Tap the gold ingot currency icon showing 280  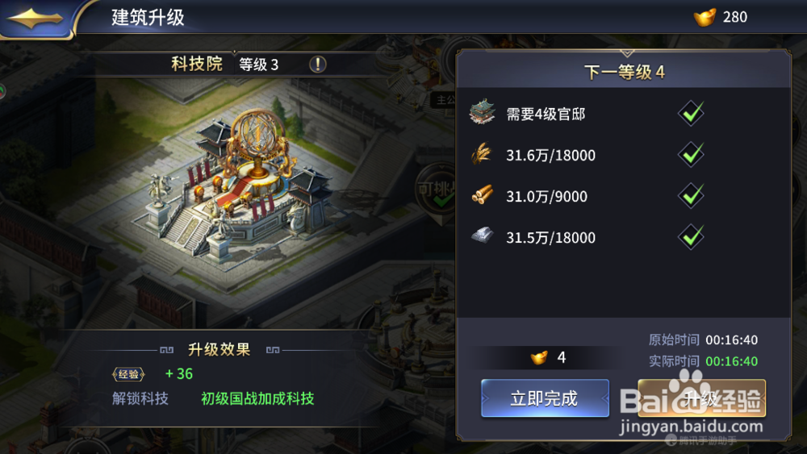705,17
